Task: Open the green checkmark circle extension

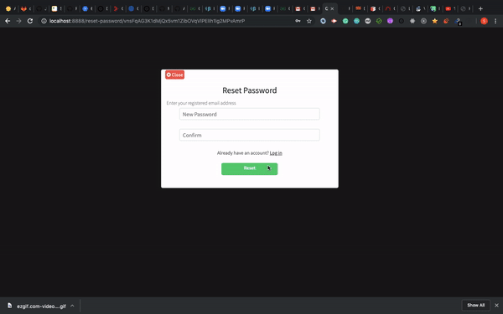Action: tap(379, 21)
